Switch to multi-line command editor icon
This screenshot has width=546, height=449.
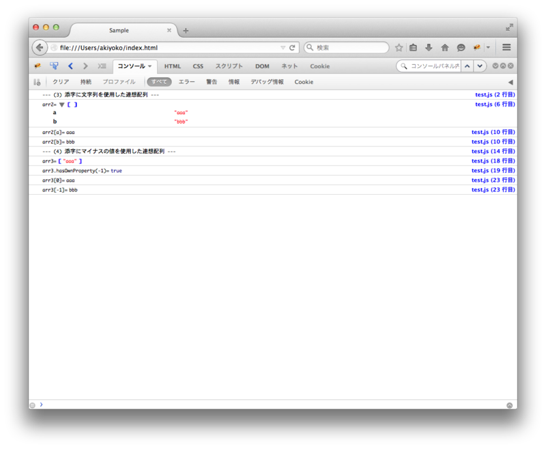pyautogui.click(x=509, y=405)
